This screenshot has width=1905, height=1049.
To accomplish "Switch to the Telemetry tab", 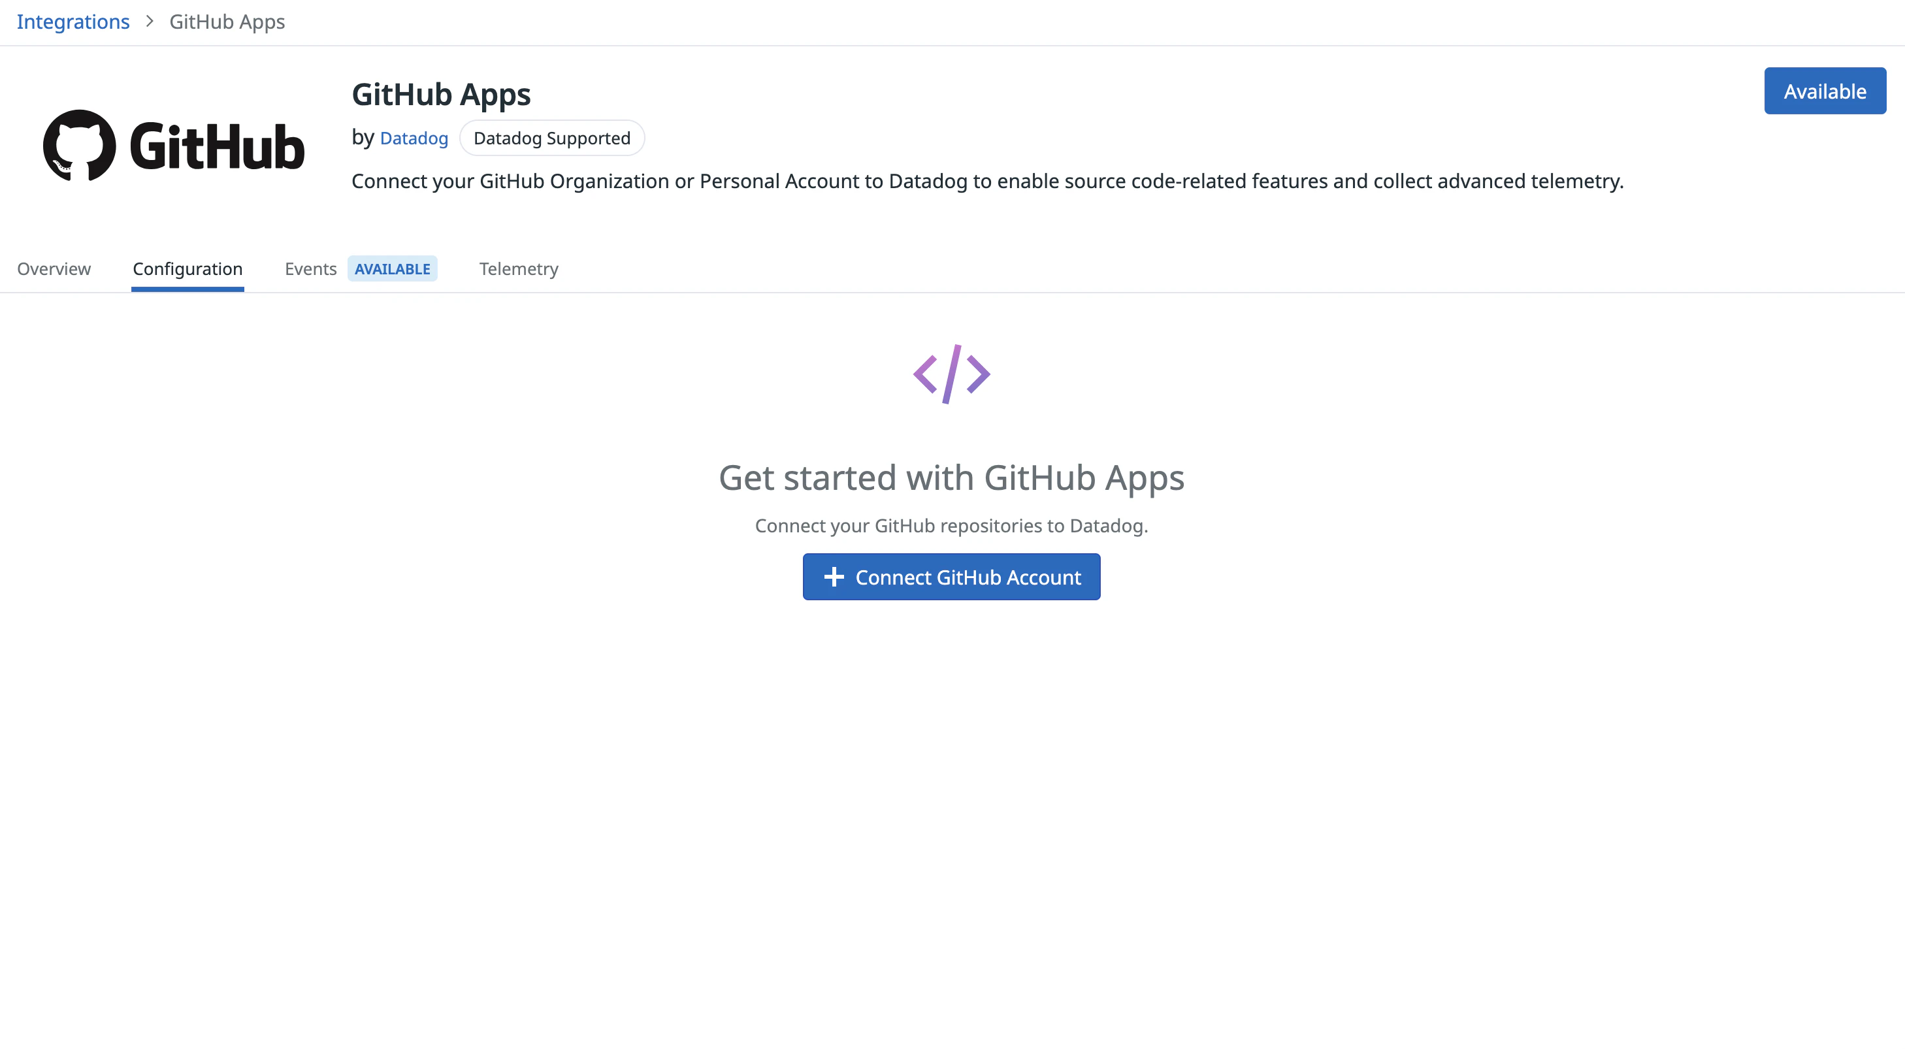I will point(519,269).
